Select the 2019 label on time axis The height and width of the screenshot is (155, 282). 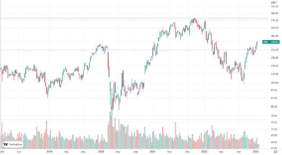[49, 152]
